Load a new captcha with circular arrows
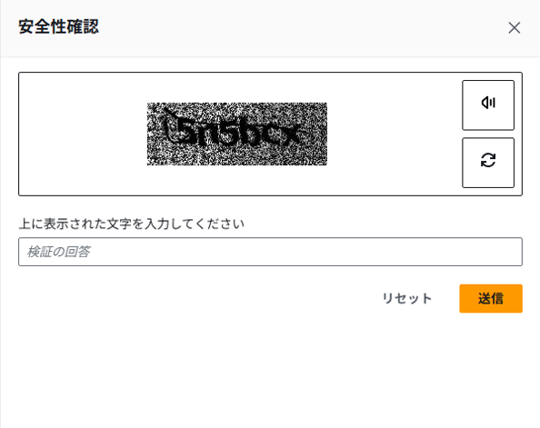This screenshot has width=540, height=428. pos(488,163)
